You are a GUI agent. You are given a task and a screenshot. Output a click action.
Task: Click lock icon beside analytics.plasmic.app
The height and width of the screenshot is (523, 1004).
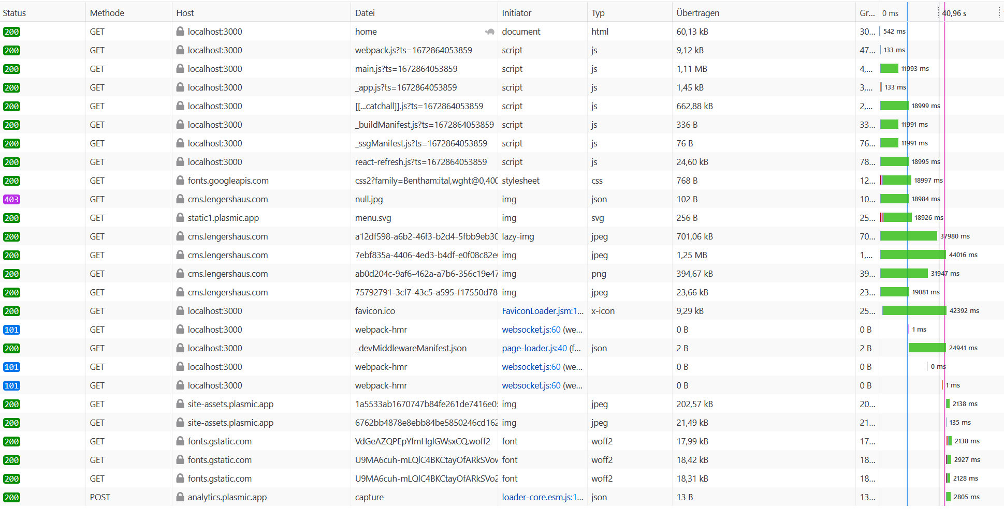point(180,497)
